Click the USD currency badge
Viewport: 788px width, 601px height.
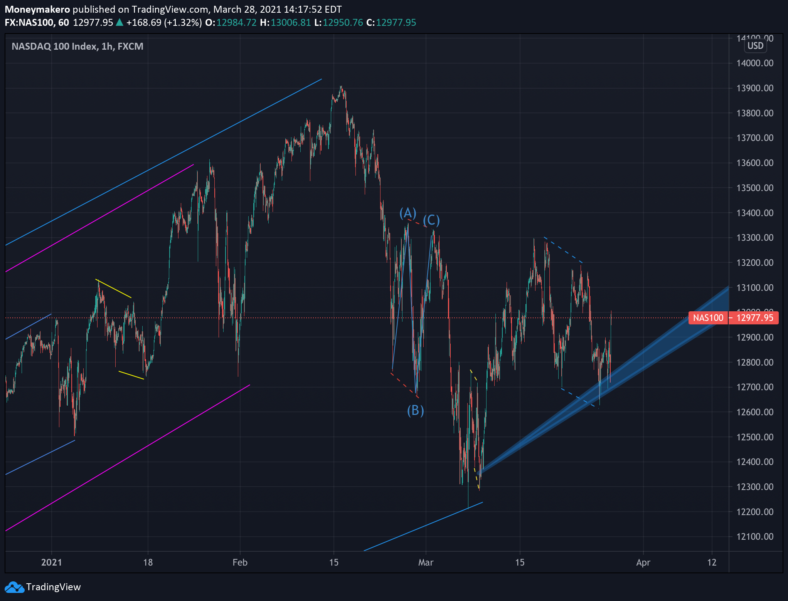coord(755,46)
